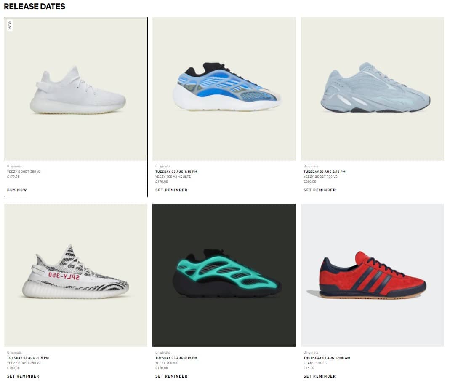The height and width of the screenshot is (386, 450).
Task: View the glow-in-dark Yeezy 700 V3 image
Action: (x=224, y=275)
